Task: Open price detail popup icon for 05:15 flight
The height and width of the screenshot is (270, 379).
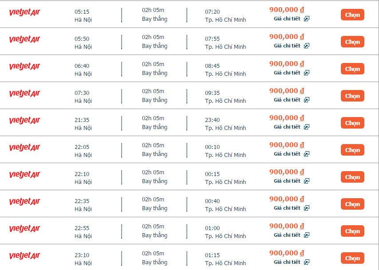Action: [x=307, y=19]
